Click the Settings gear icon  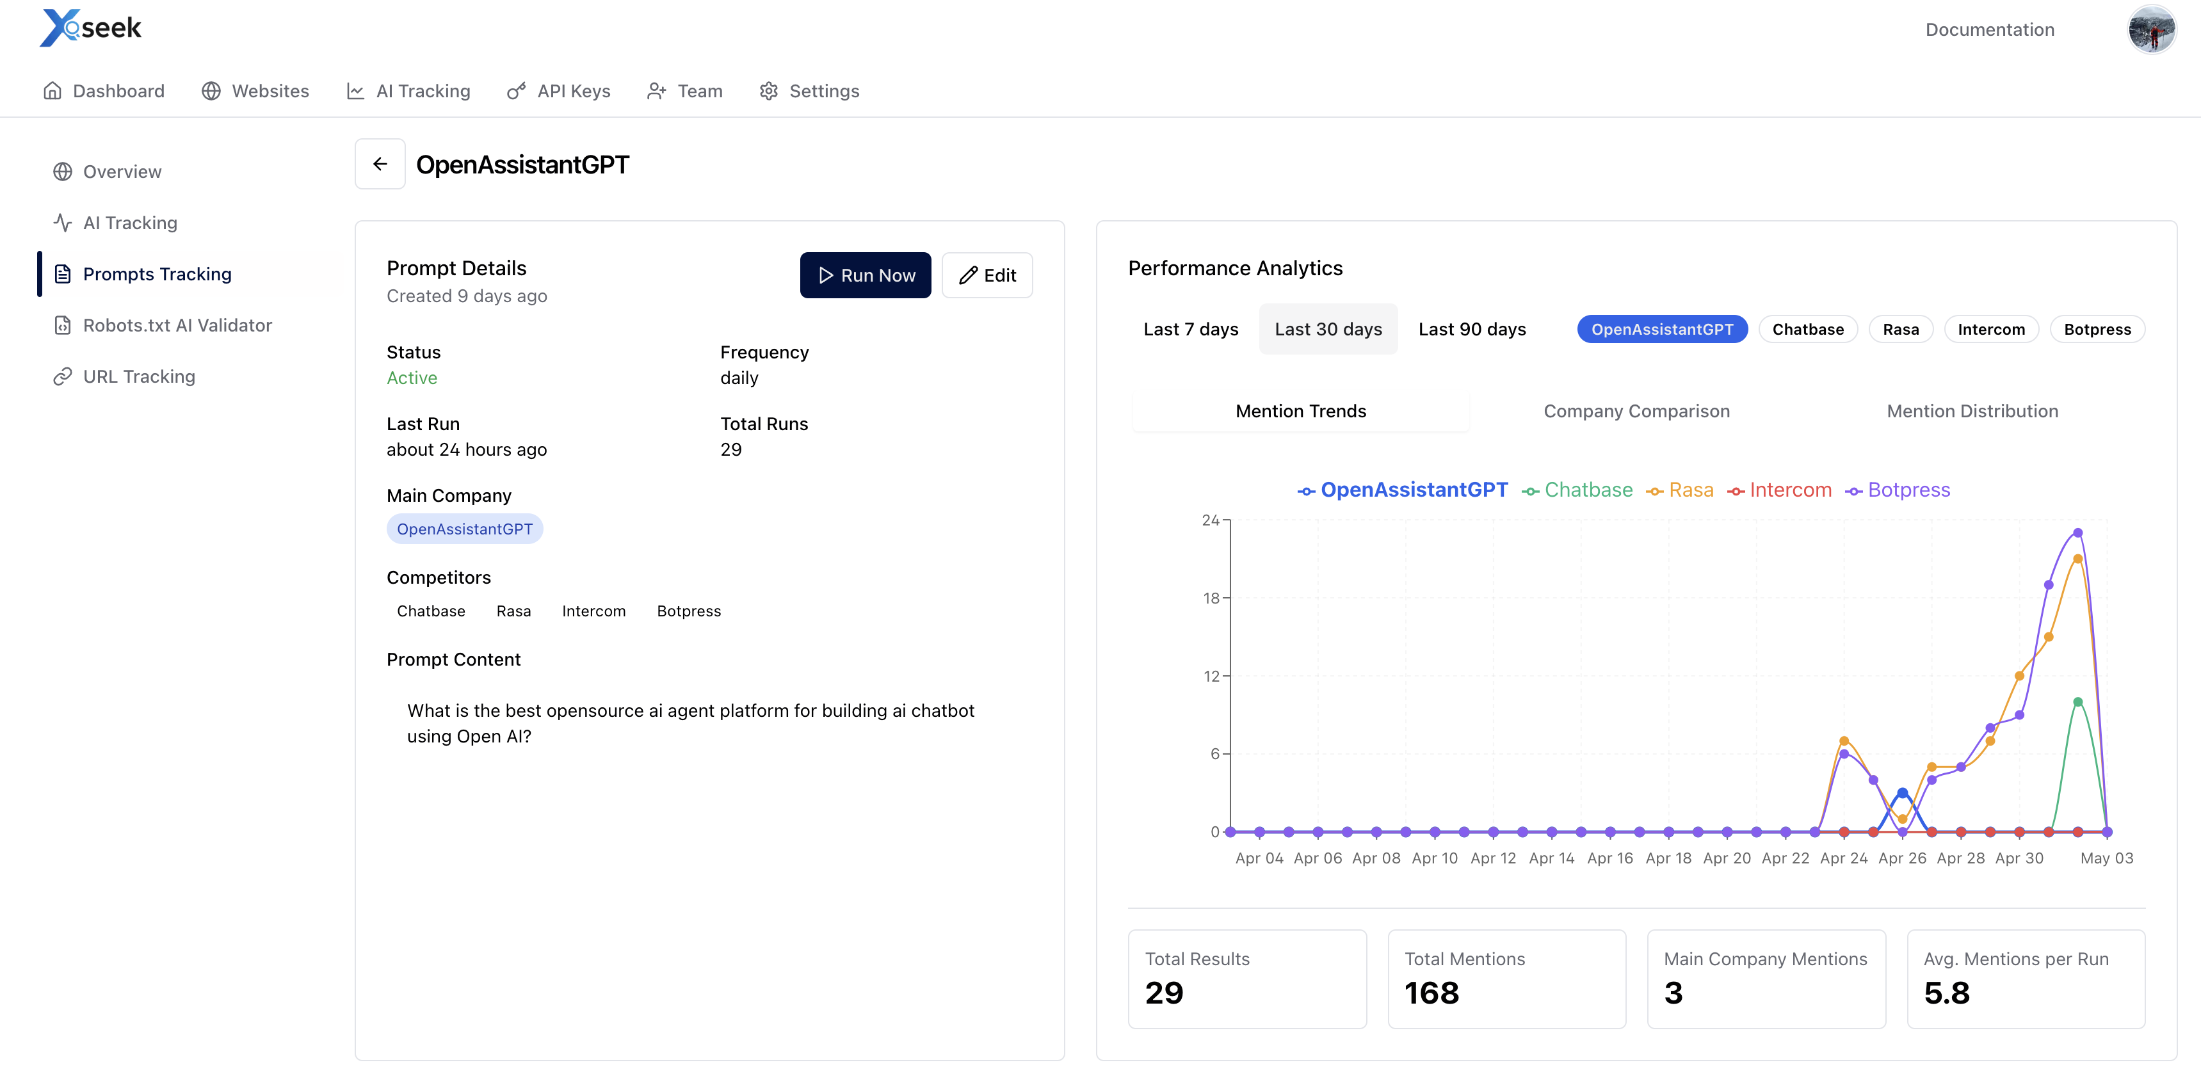768,91
